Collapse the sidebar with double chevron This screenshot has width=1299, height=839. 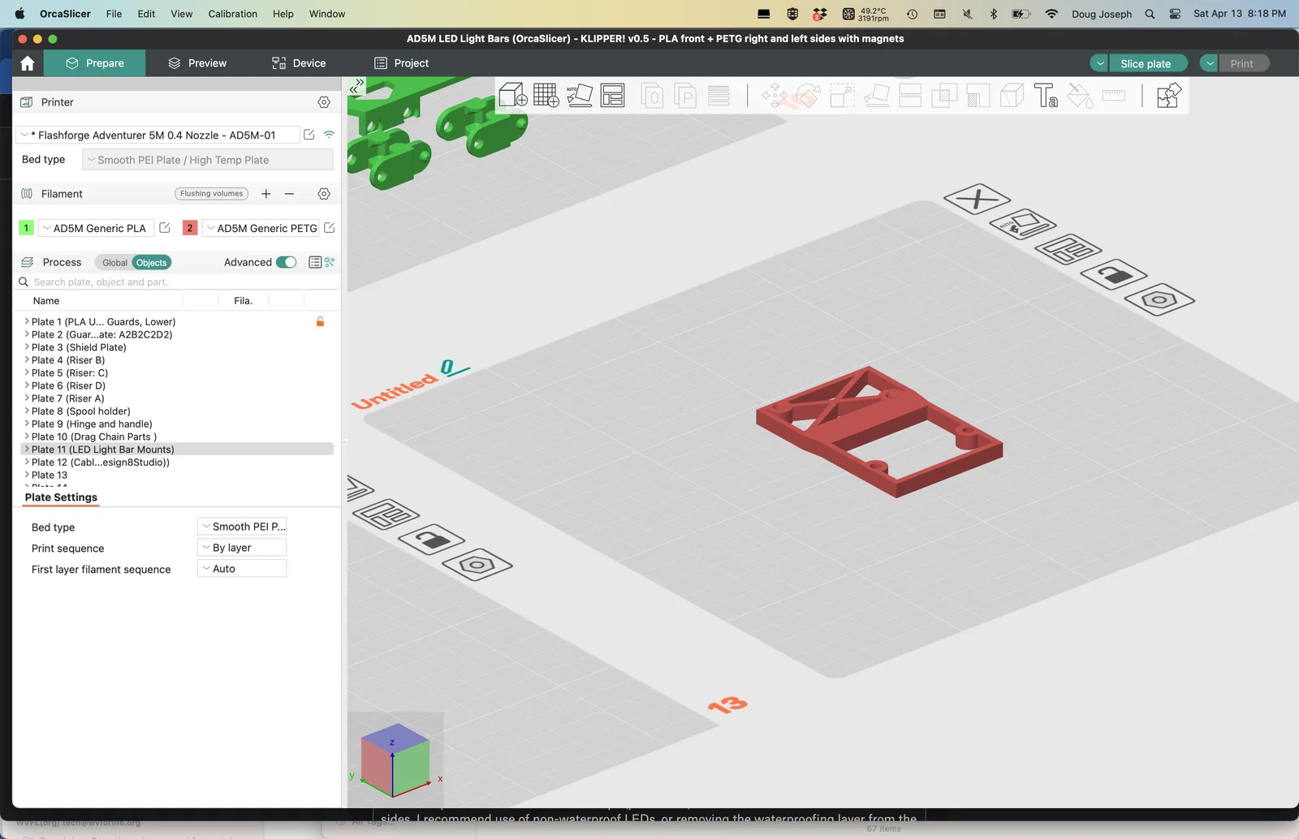point(356,86)
